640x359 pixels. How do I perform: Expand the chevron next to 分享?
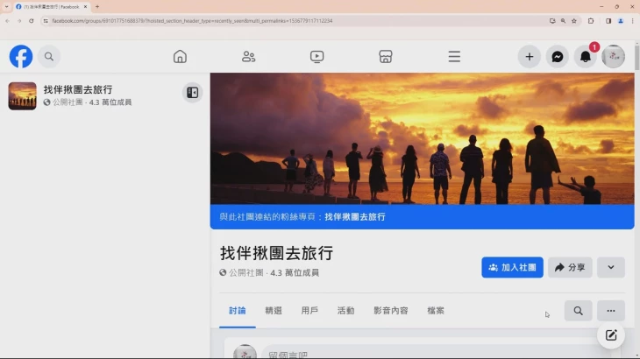click(x=610, y=267)
